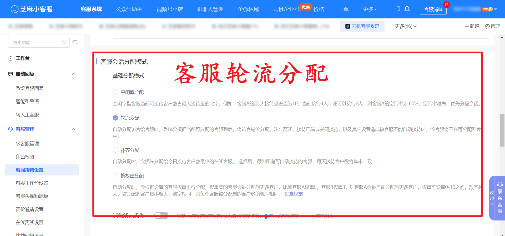Screen dimensions: 505x236
Task: Click the 云帆客服系统 tab icon
Action: (x=348, y=26)
